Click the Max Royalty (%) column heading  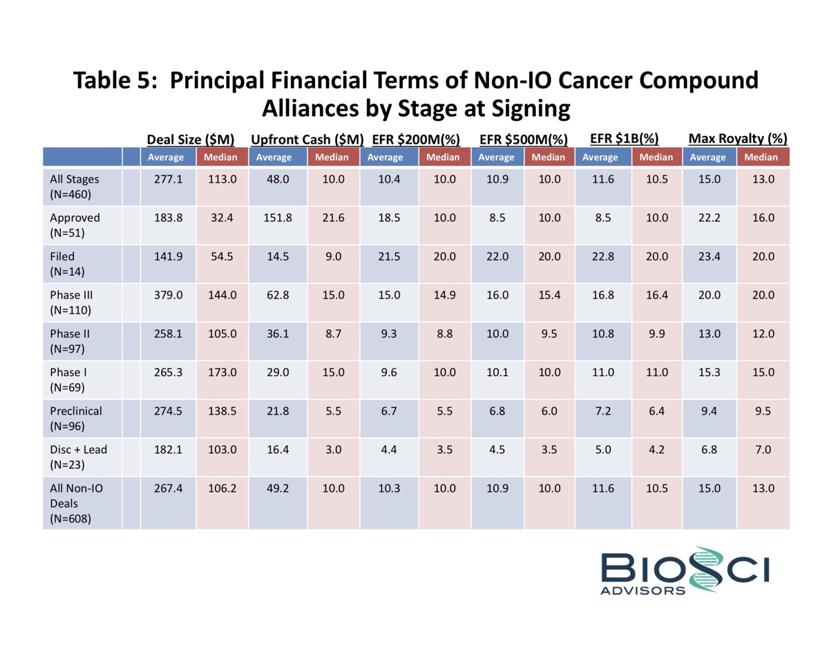click(738, 140)
